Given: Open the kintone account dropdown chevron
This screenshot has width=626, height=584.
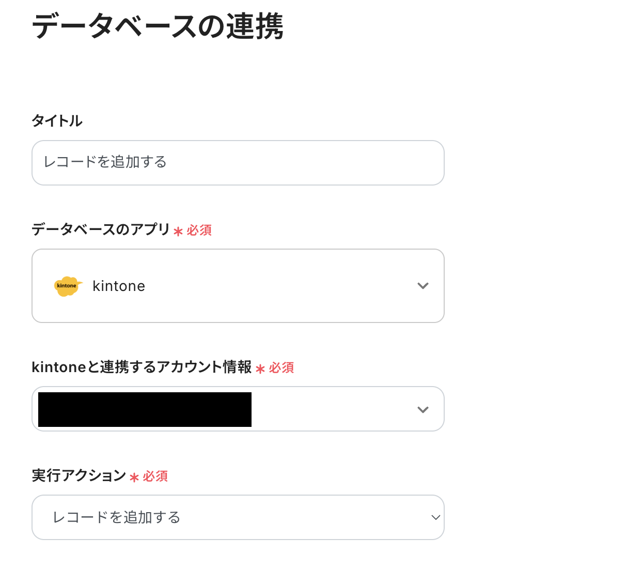Looking at the screenshot, I should pyautogui.click(x=423, y=410).
